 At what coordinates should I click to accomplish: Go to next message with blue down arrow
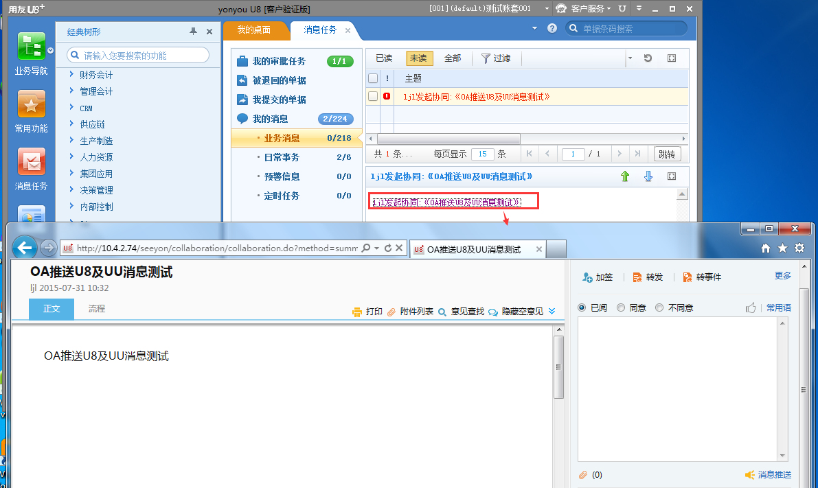tap(648, 176)
